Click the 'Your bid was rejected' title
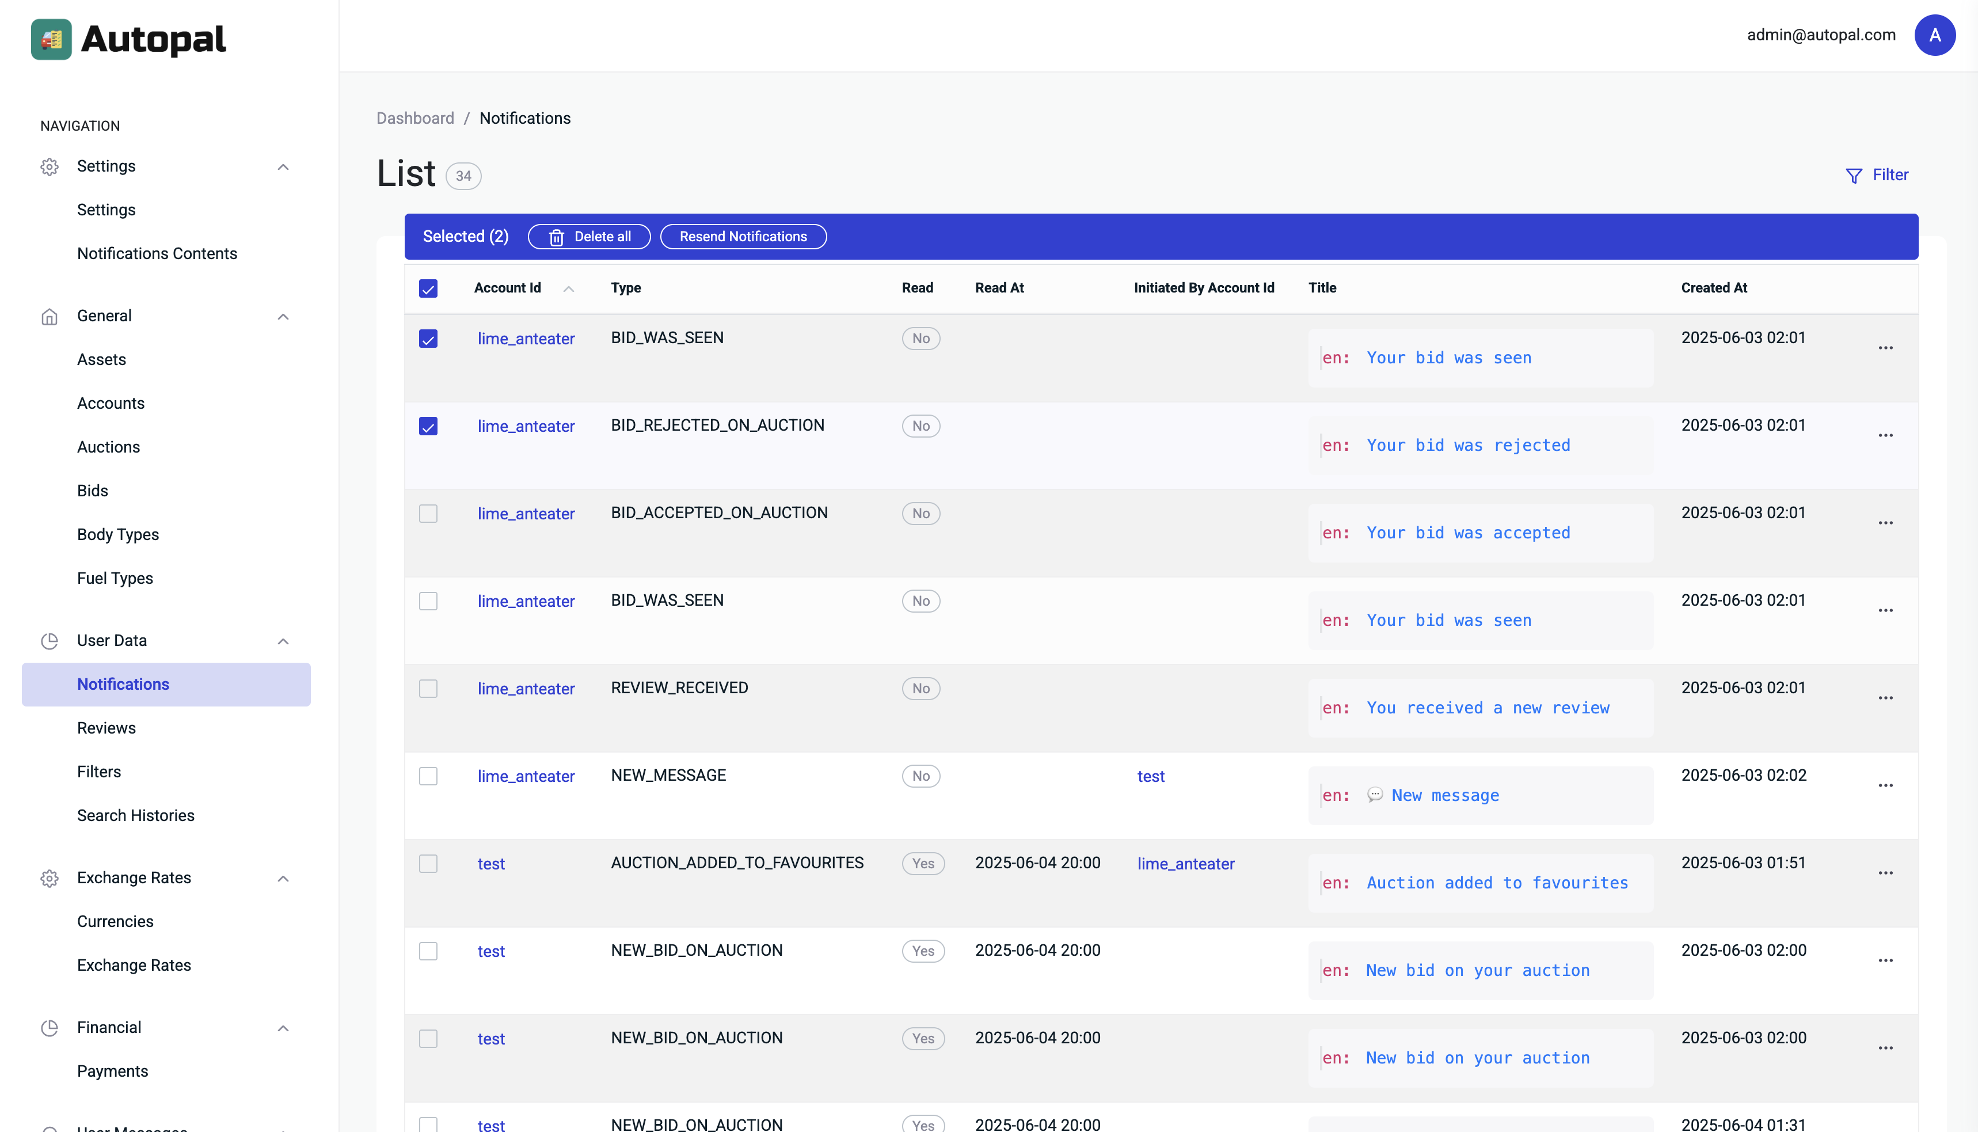The width and height of the screenshot is (1978, 1132). pyautogui.click(x=1468, y=446)
